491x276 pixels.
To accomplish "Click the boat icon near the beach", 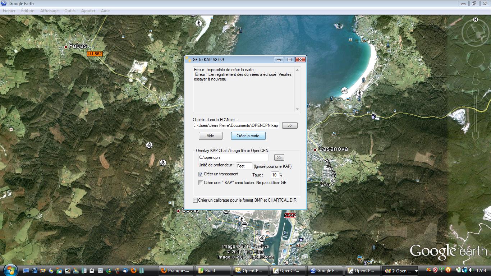I will (344, 90).
